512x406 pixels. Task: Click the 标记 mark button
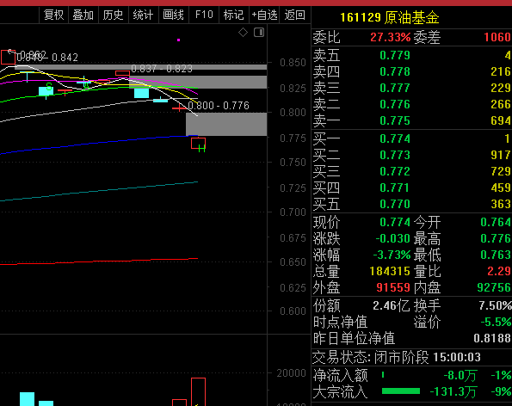(233, 15)
